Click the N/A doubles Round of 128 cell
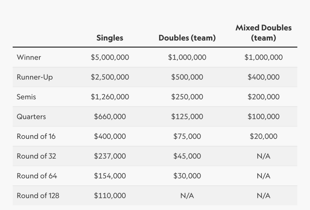Viewport: 310px width, 210px height. (x=187, y=196)
